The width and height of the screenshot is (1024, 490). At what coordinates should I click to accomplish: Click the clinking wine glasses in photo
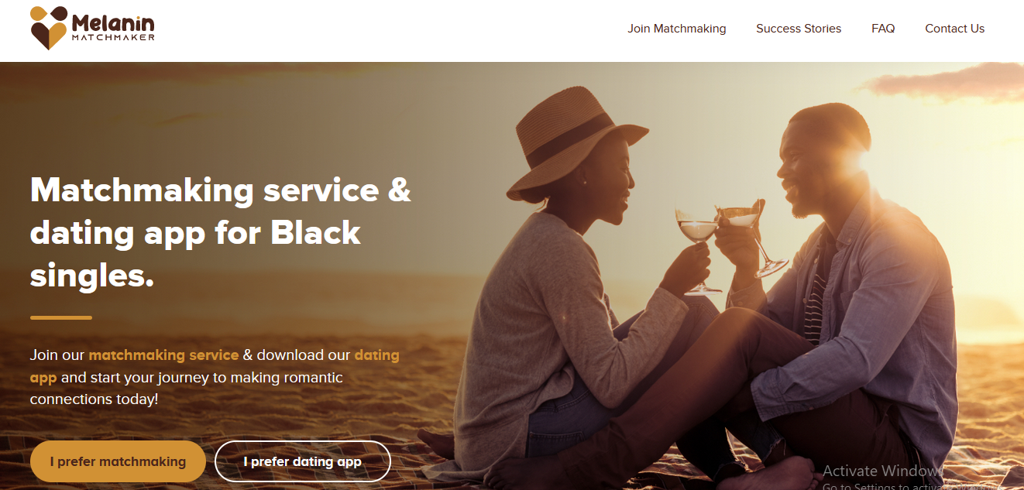[720, 240]
